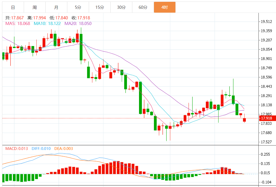Switch to the 60分 interval tab
The width and height of the screenshot is (276, 187).
pos(143,7)
